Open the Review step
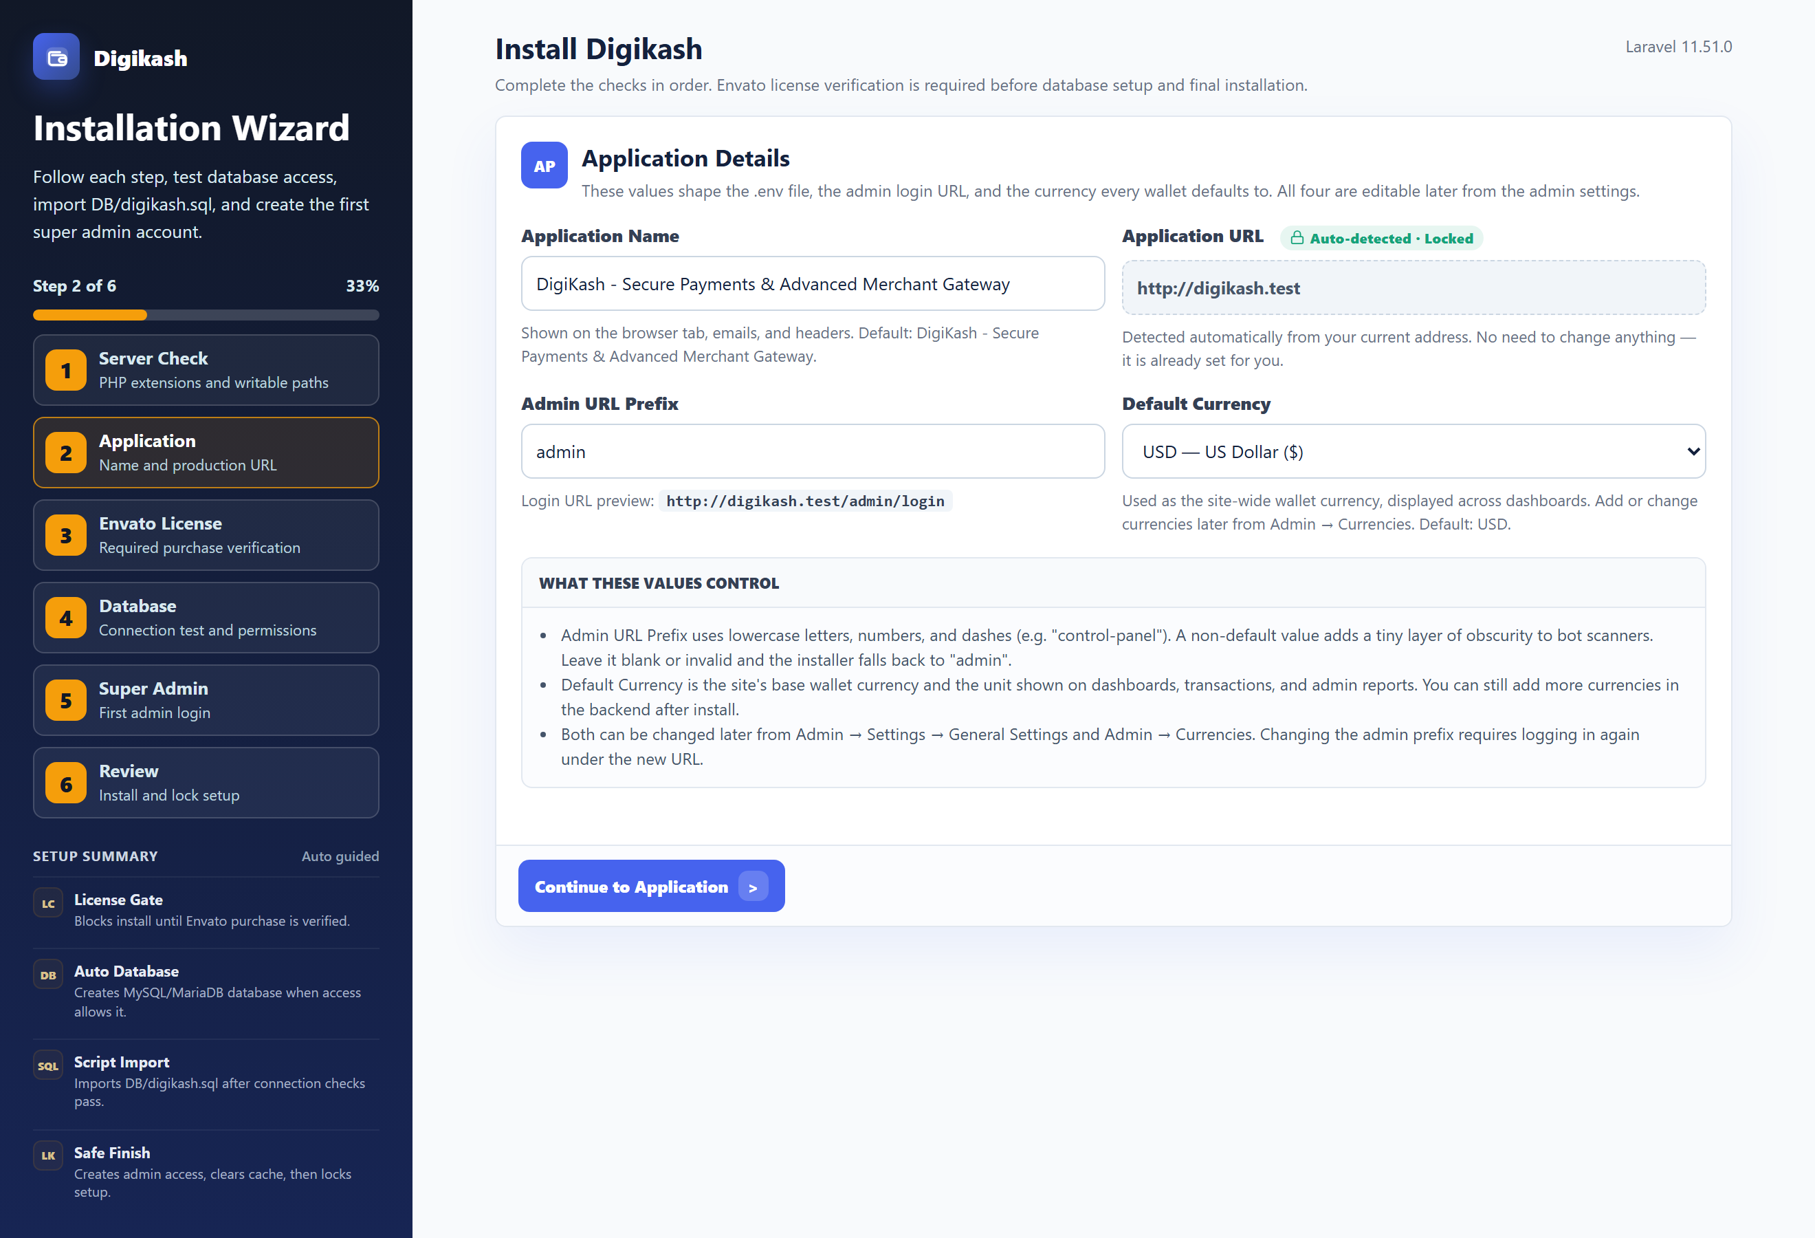This screenshot has width=1815, height=1238. click(x=206, y=783)
